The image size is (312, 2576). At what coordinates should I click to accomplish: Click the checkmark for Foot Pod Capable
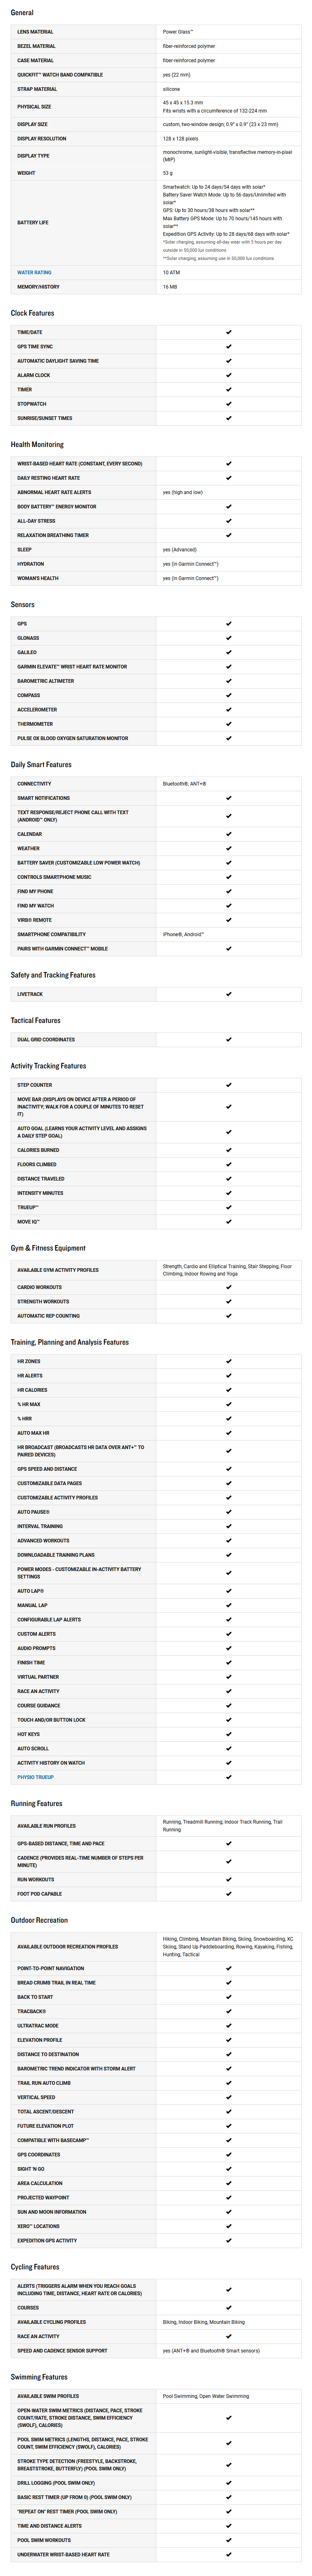(x=228, y=1894)
